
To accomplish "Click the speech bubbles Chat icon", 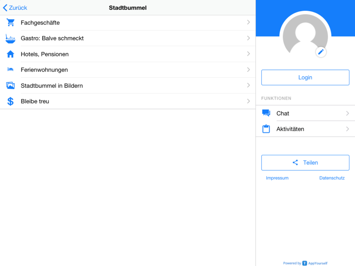I will (x=266, y=113).
